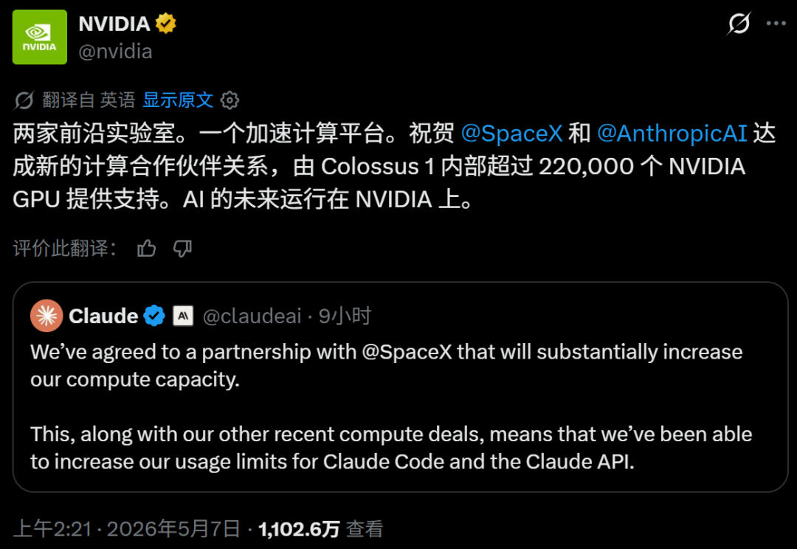Viewport: 797px width, 549px height.
Task: Click Claude's blue verified checkmark
Action: pyautogui.click(x=154, y=316)
